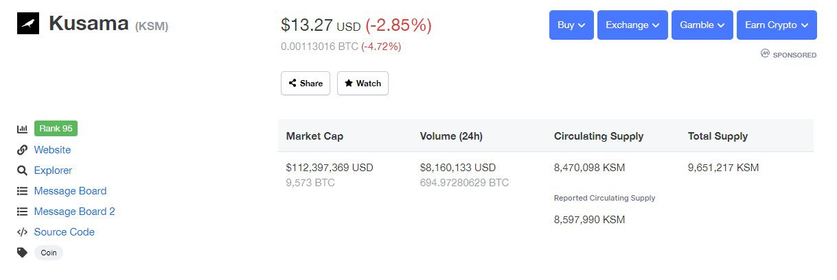Viewport: 837px width, 280px height.
Task: Click the code brackets icon beside Source Code
Action: coord(22,232)
